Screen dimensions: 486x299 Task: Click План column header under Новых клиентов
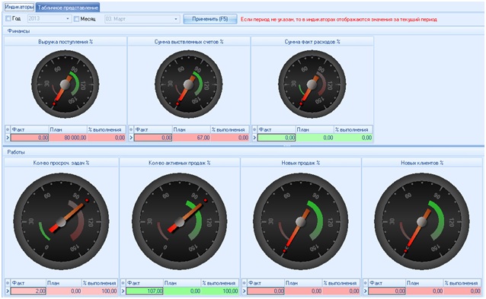tap(424, 283)
